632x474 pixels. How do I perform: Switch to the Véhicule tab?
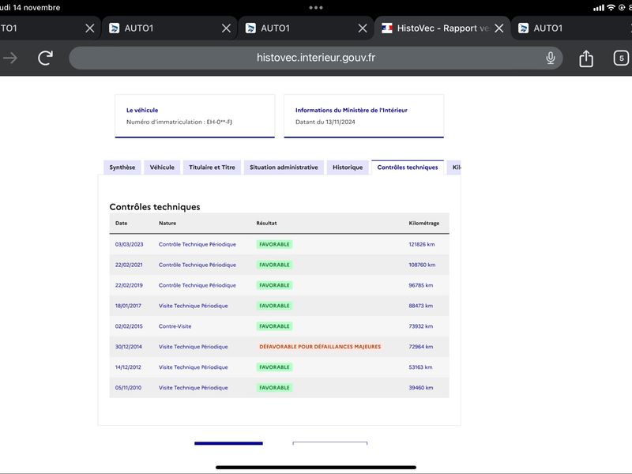tap(162, 167)
